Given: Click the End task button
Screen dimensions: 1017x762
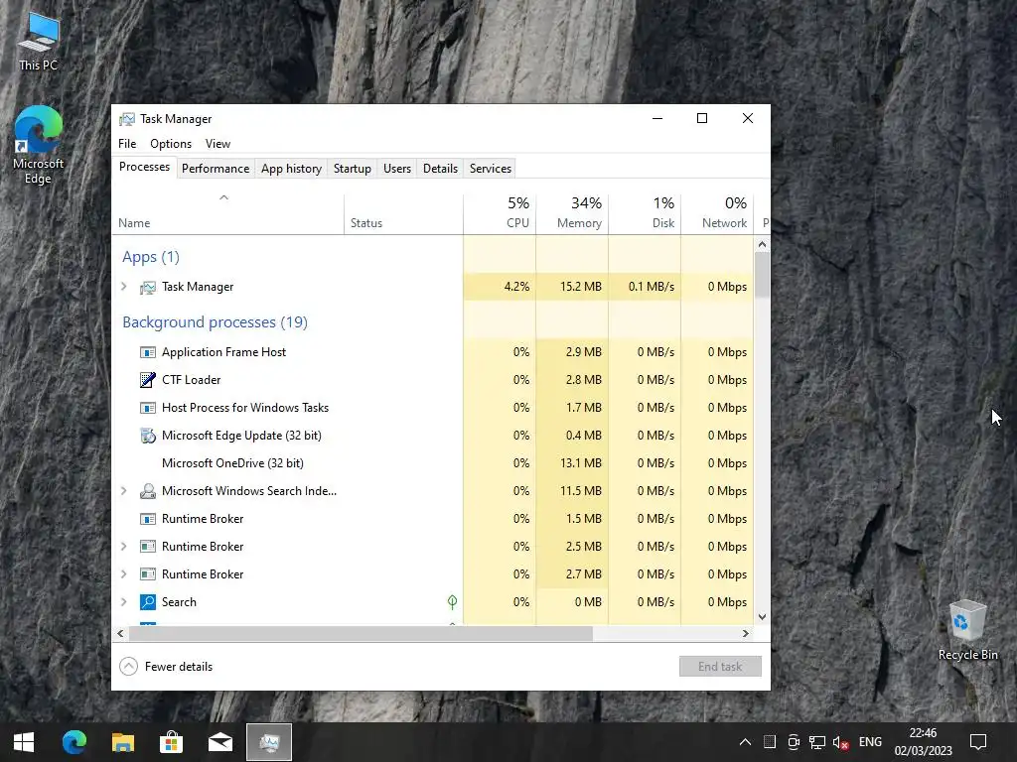Looking at the screenshot, I should 720,667.
